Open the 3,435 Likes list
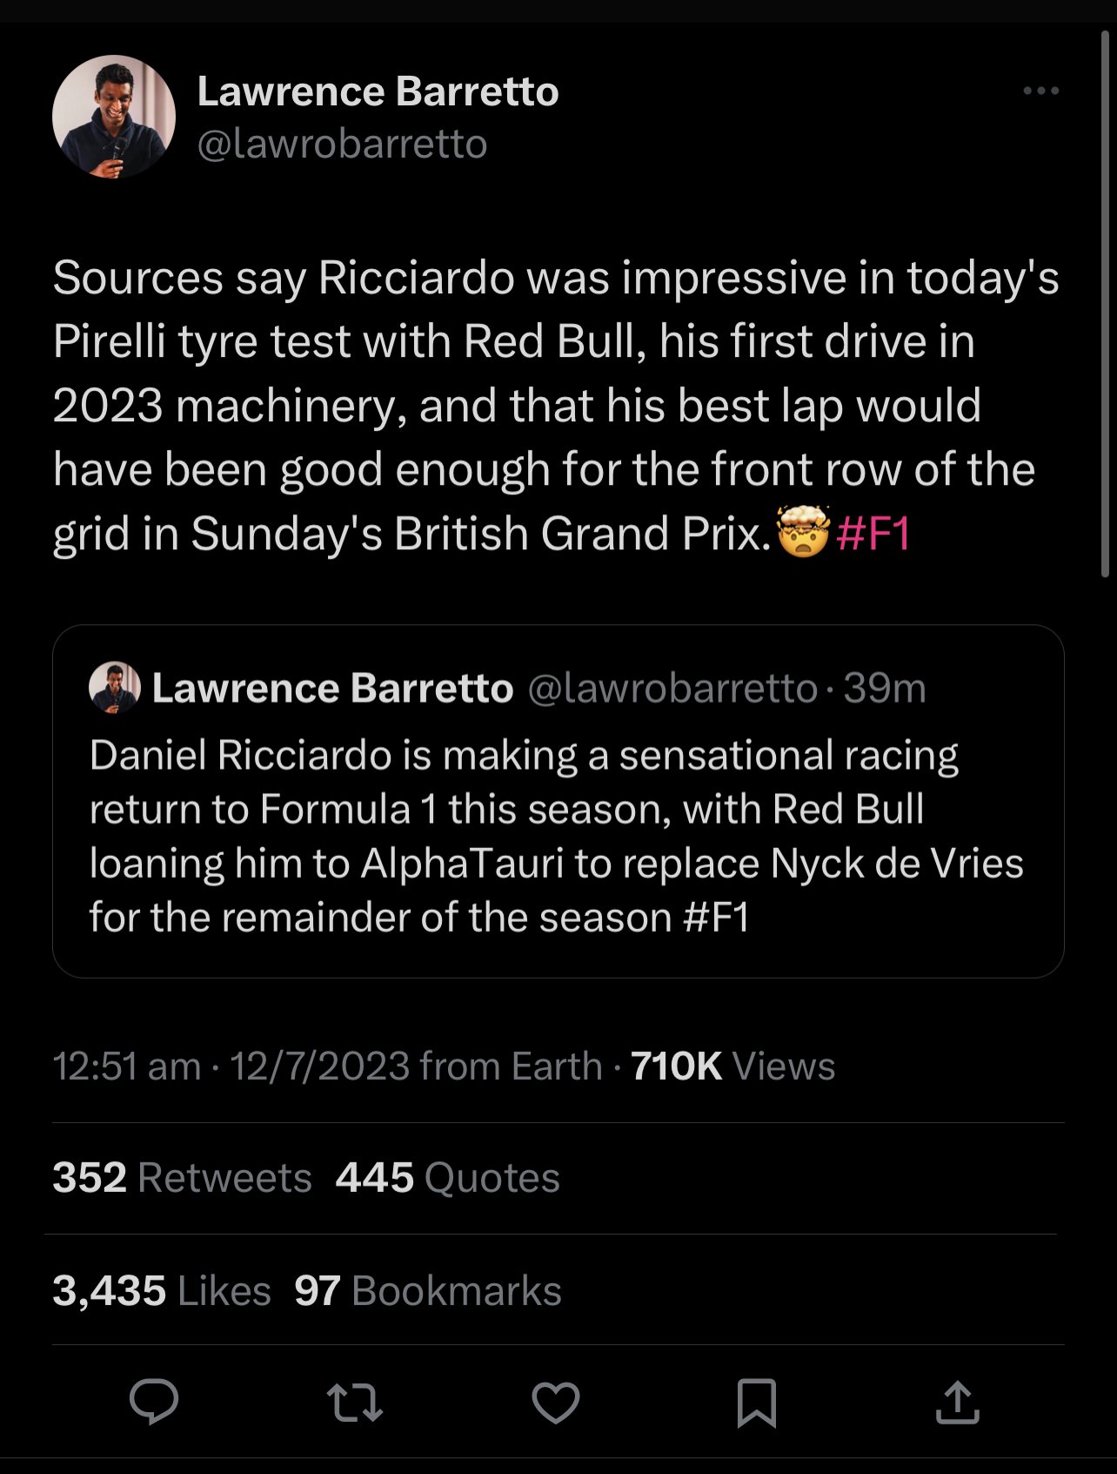The width and height of the screenshot is (1117, 1474). pos(161,1290)
